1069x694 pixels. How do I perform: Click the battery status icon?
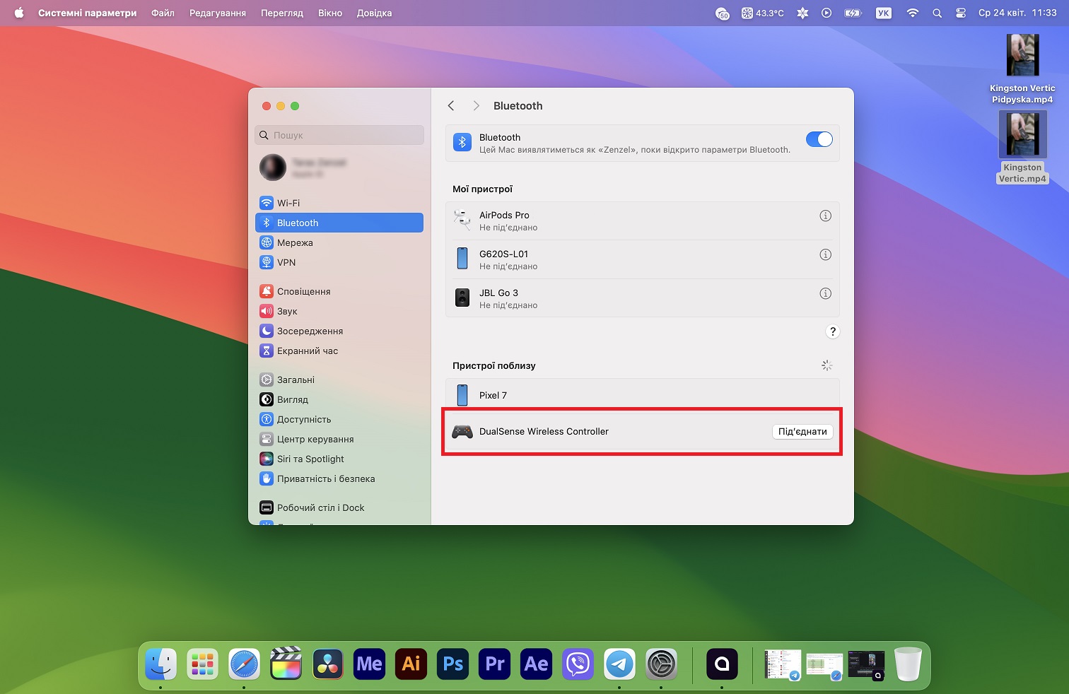click(x=853, y=13)
